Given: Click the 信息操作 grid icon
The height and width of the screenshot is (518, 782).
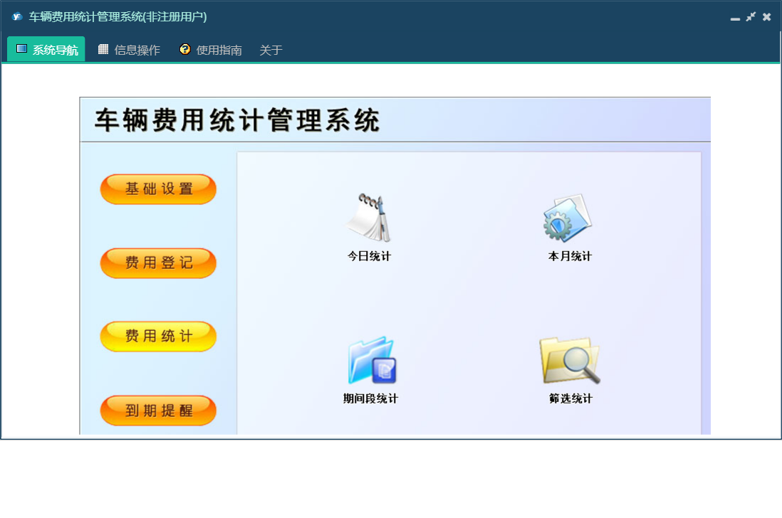Looking at the screenshot, I should (x=103, y=49).
